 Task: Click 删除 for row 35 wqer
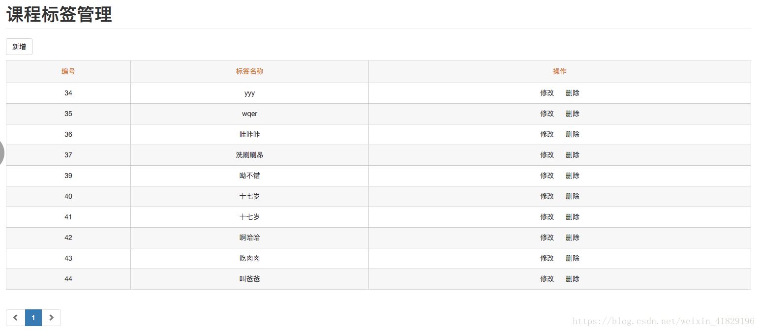(x=573, y=114)
